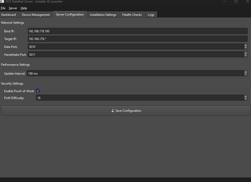Switch to the Device Management tab
251x182 pixels.
(x=36, y=15)
